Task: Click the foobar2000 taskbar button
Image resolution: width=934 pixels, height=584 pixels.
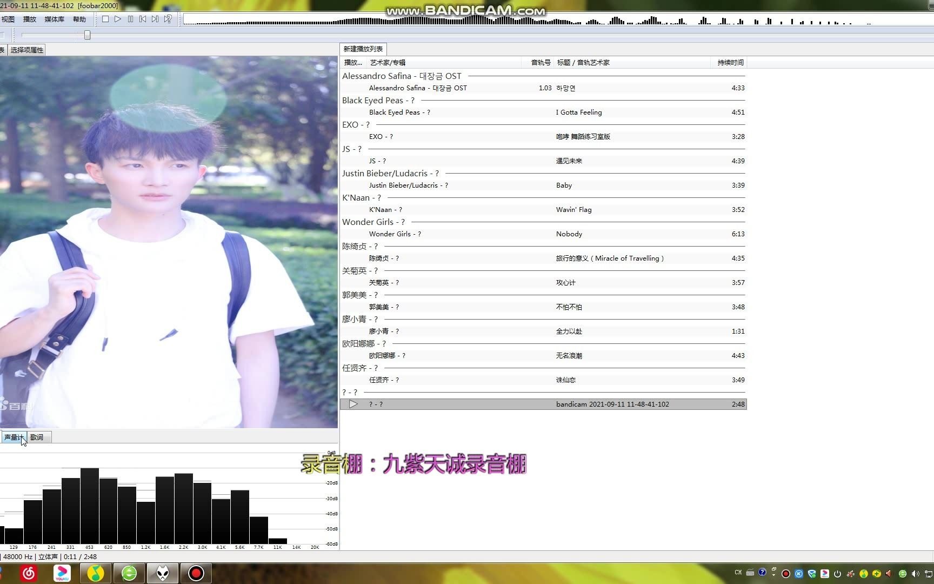Action: tap(163, 573)
